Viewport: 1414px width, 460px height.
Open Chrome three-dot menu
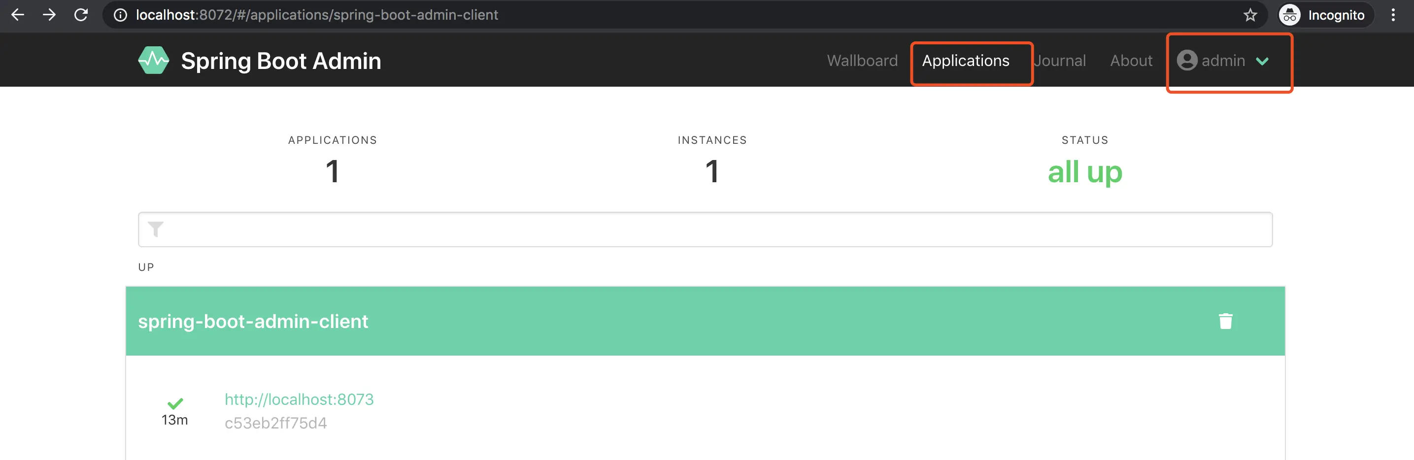[x=1393, y=15]
